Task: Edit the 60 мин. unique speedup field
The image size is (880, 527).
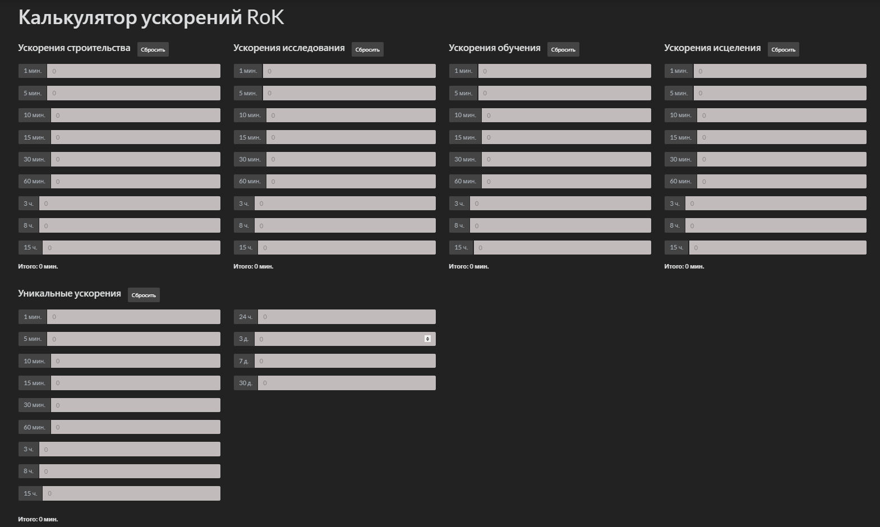Action: point(136,427)
